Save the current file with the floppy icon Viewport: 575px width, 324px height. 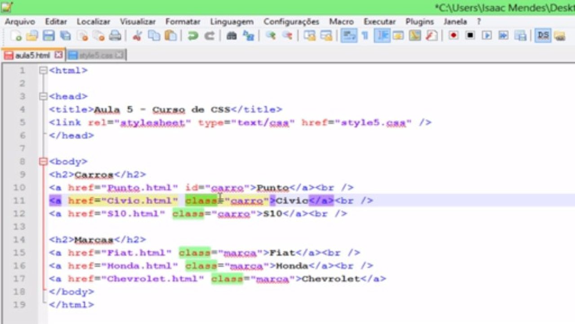48,36
